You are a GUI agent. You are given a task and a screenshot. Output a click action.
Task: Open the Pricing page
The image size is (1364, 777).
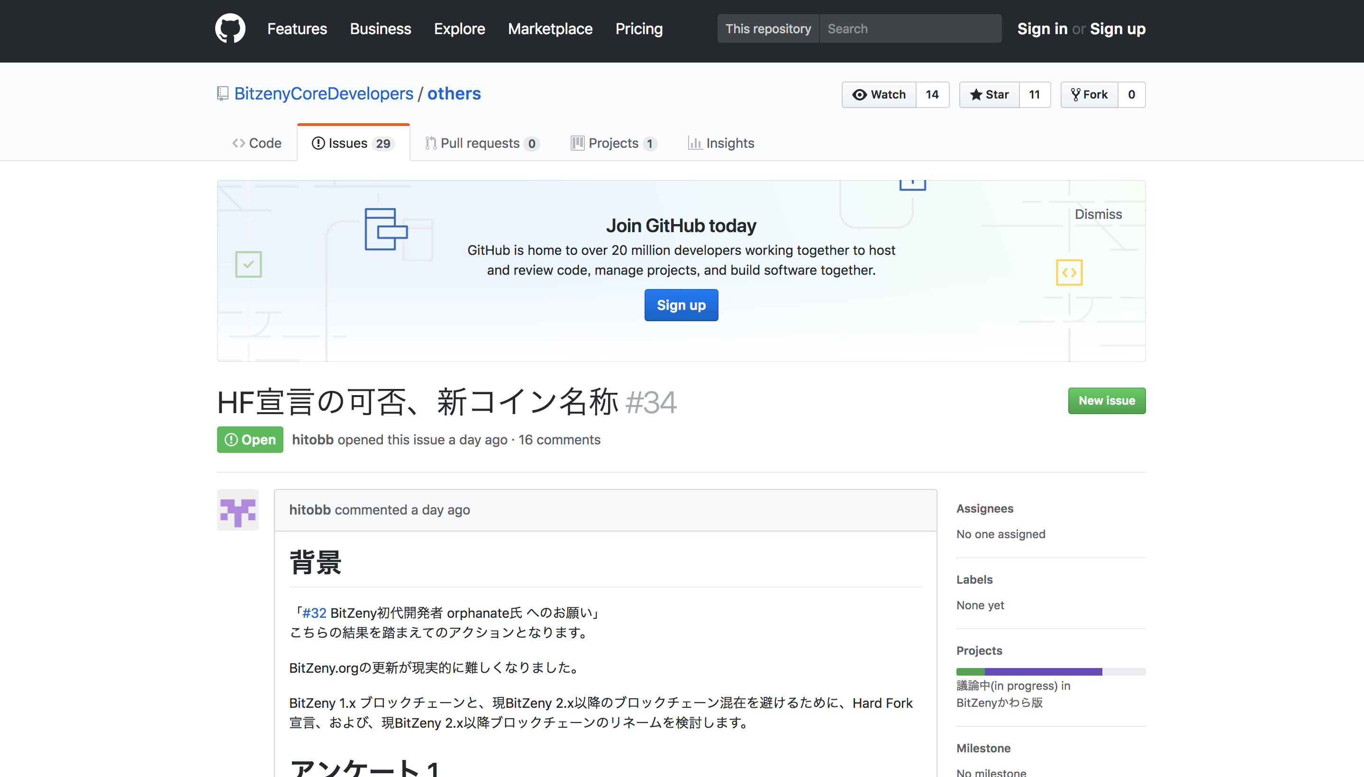(x=638, y=29)
